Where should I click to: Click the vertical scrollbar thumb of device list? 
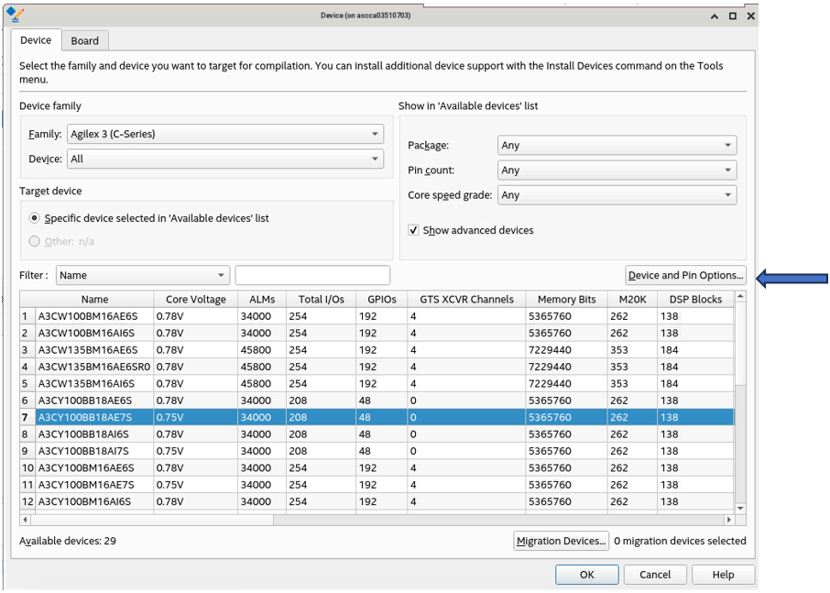740,343
